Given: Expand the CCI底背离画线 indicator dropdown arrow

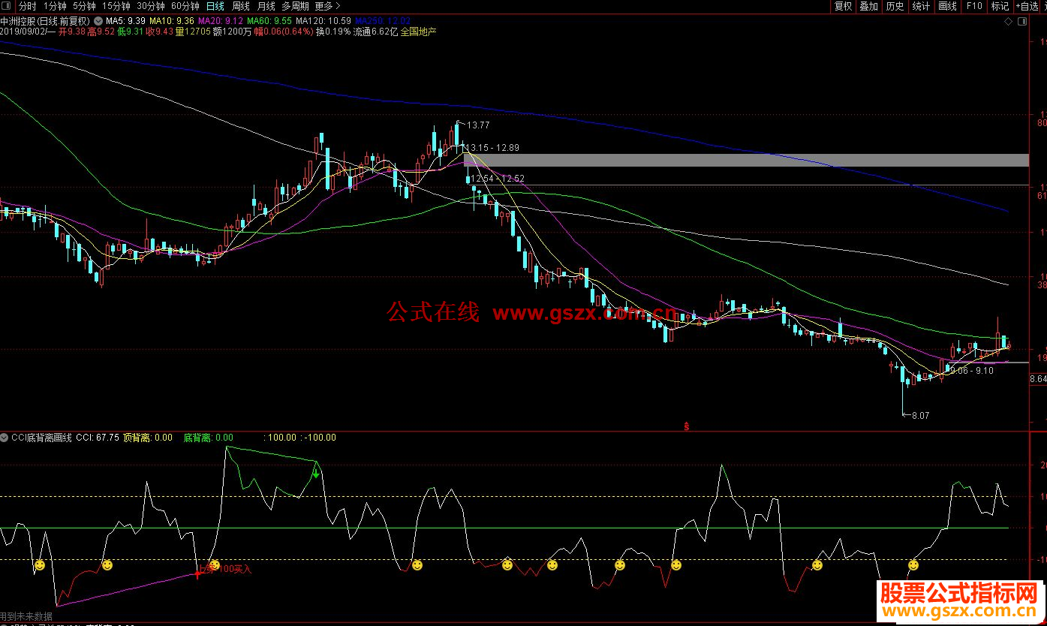Looking at the screenshot, I should click(x=5, y=438).
